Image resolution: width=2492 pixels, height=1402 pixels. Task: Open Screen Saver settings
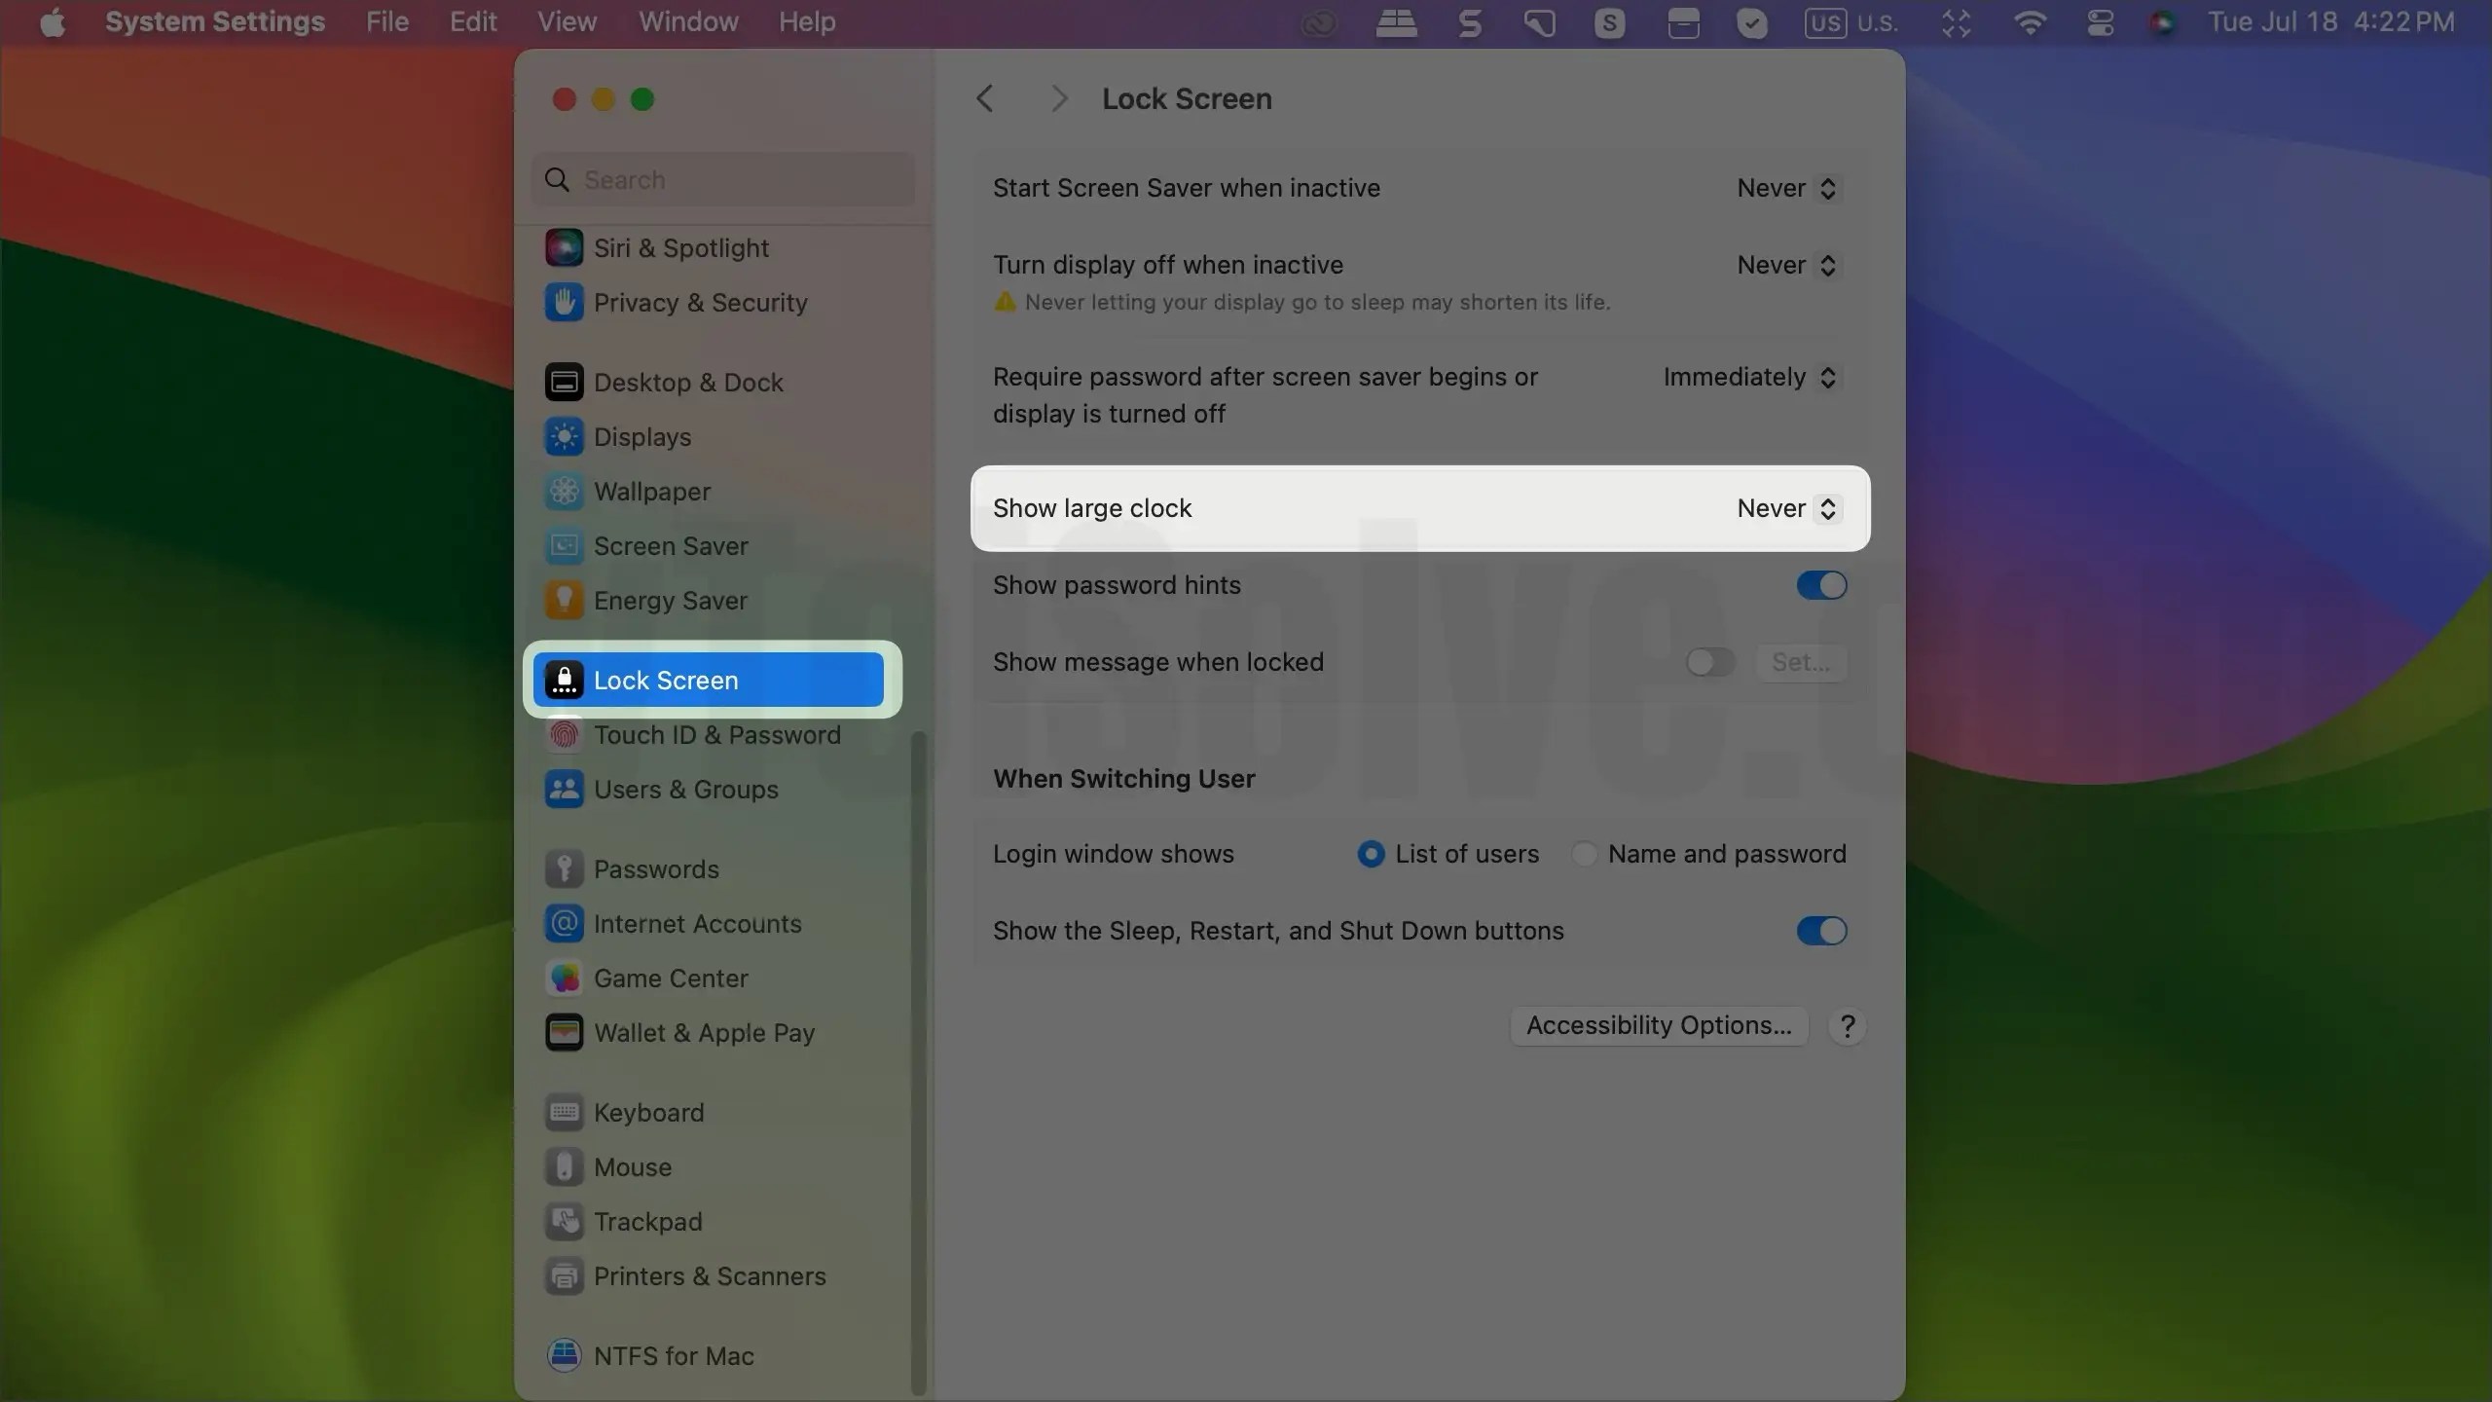[x=672, y=546]
